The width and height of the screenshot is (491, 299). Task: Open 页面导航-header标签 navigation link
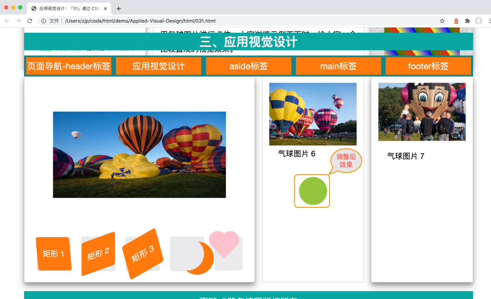click(69, 66)
